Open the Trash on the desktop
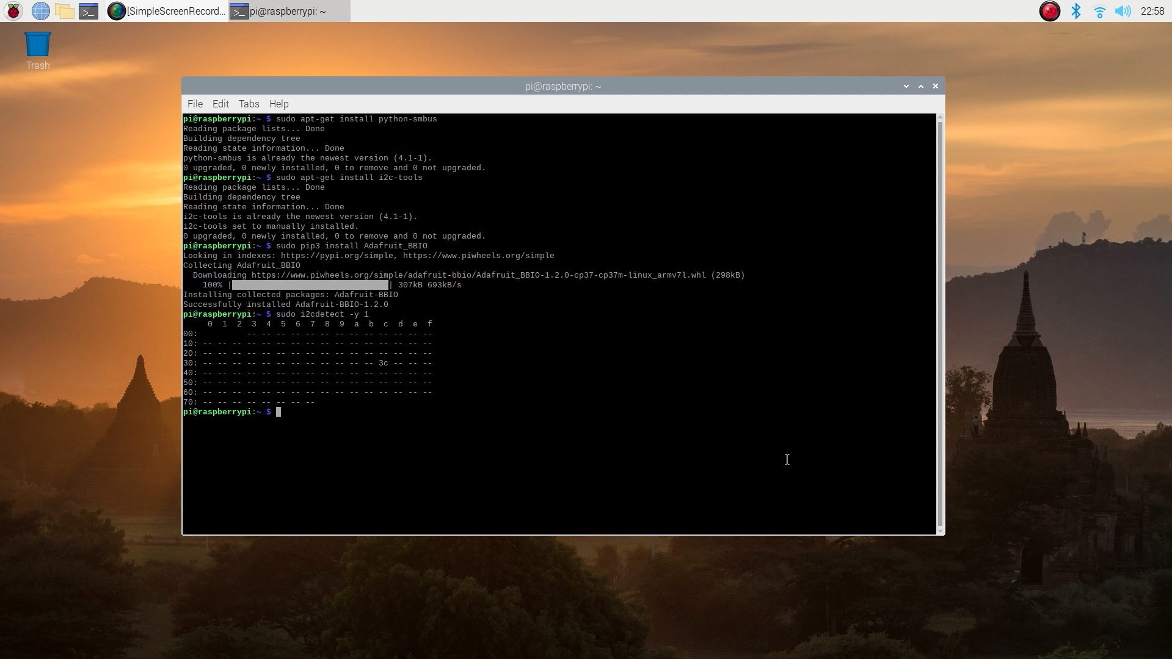 point(37,44)
